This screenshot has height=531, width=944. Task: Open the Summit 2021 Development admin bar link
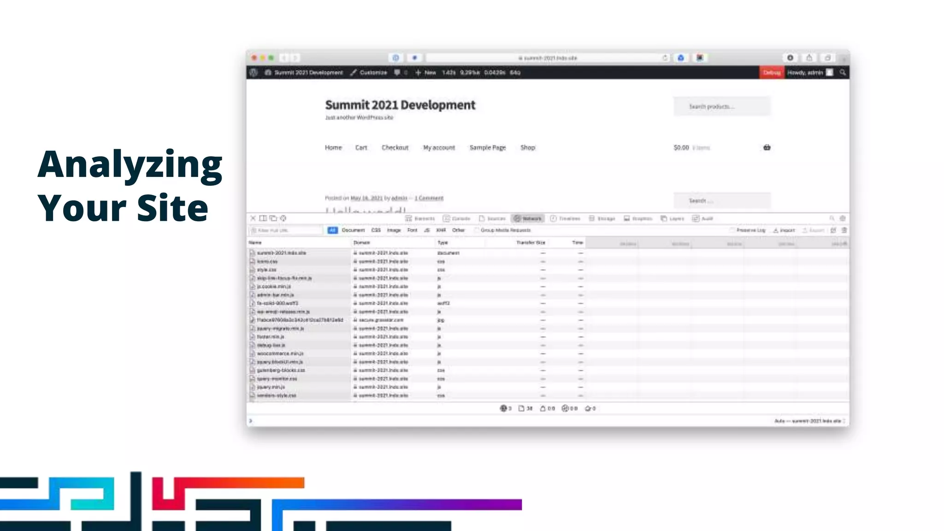pos(304,72)
